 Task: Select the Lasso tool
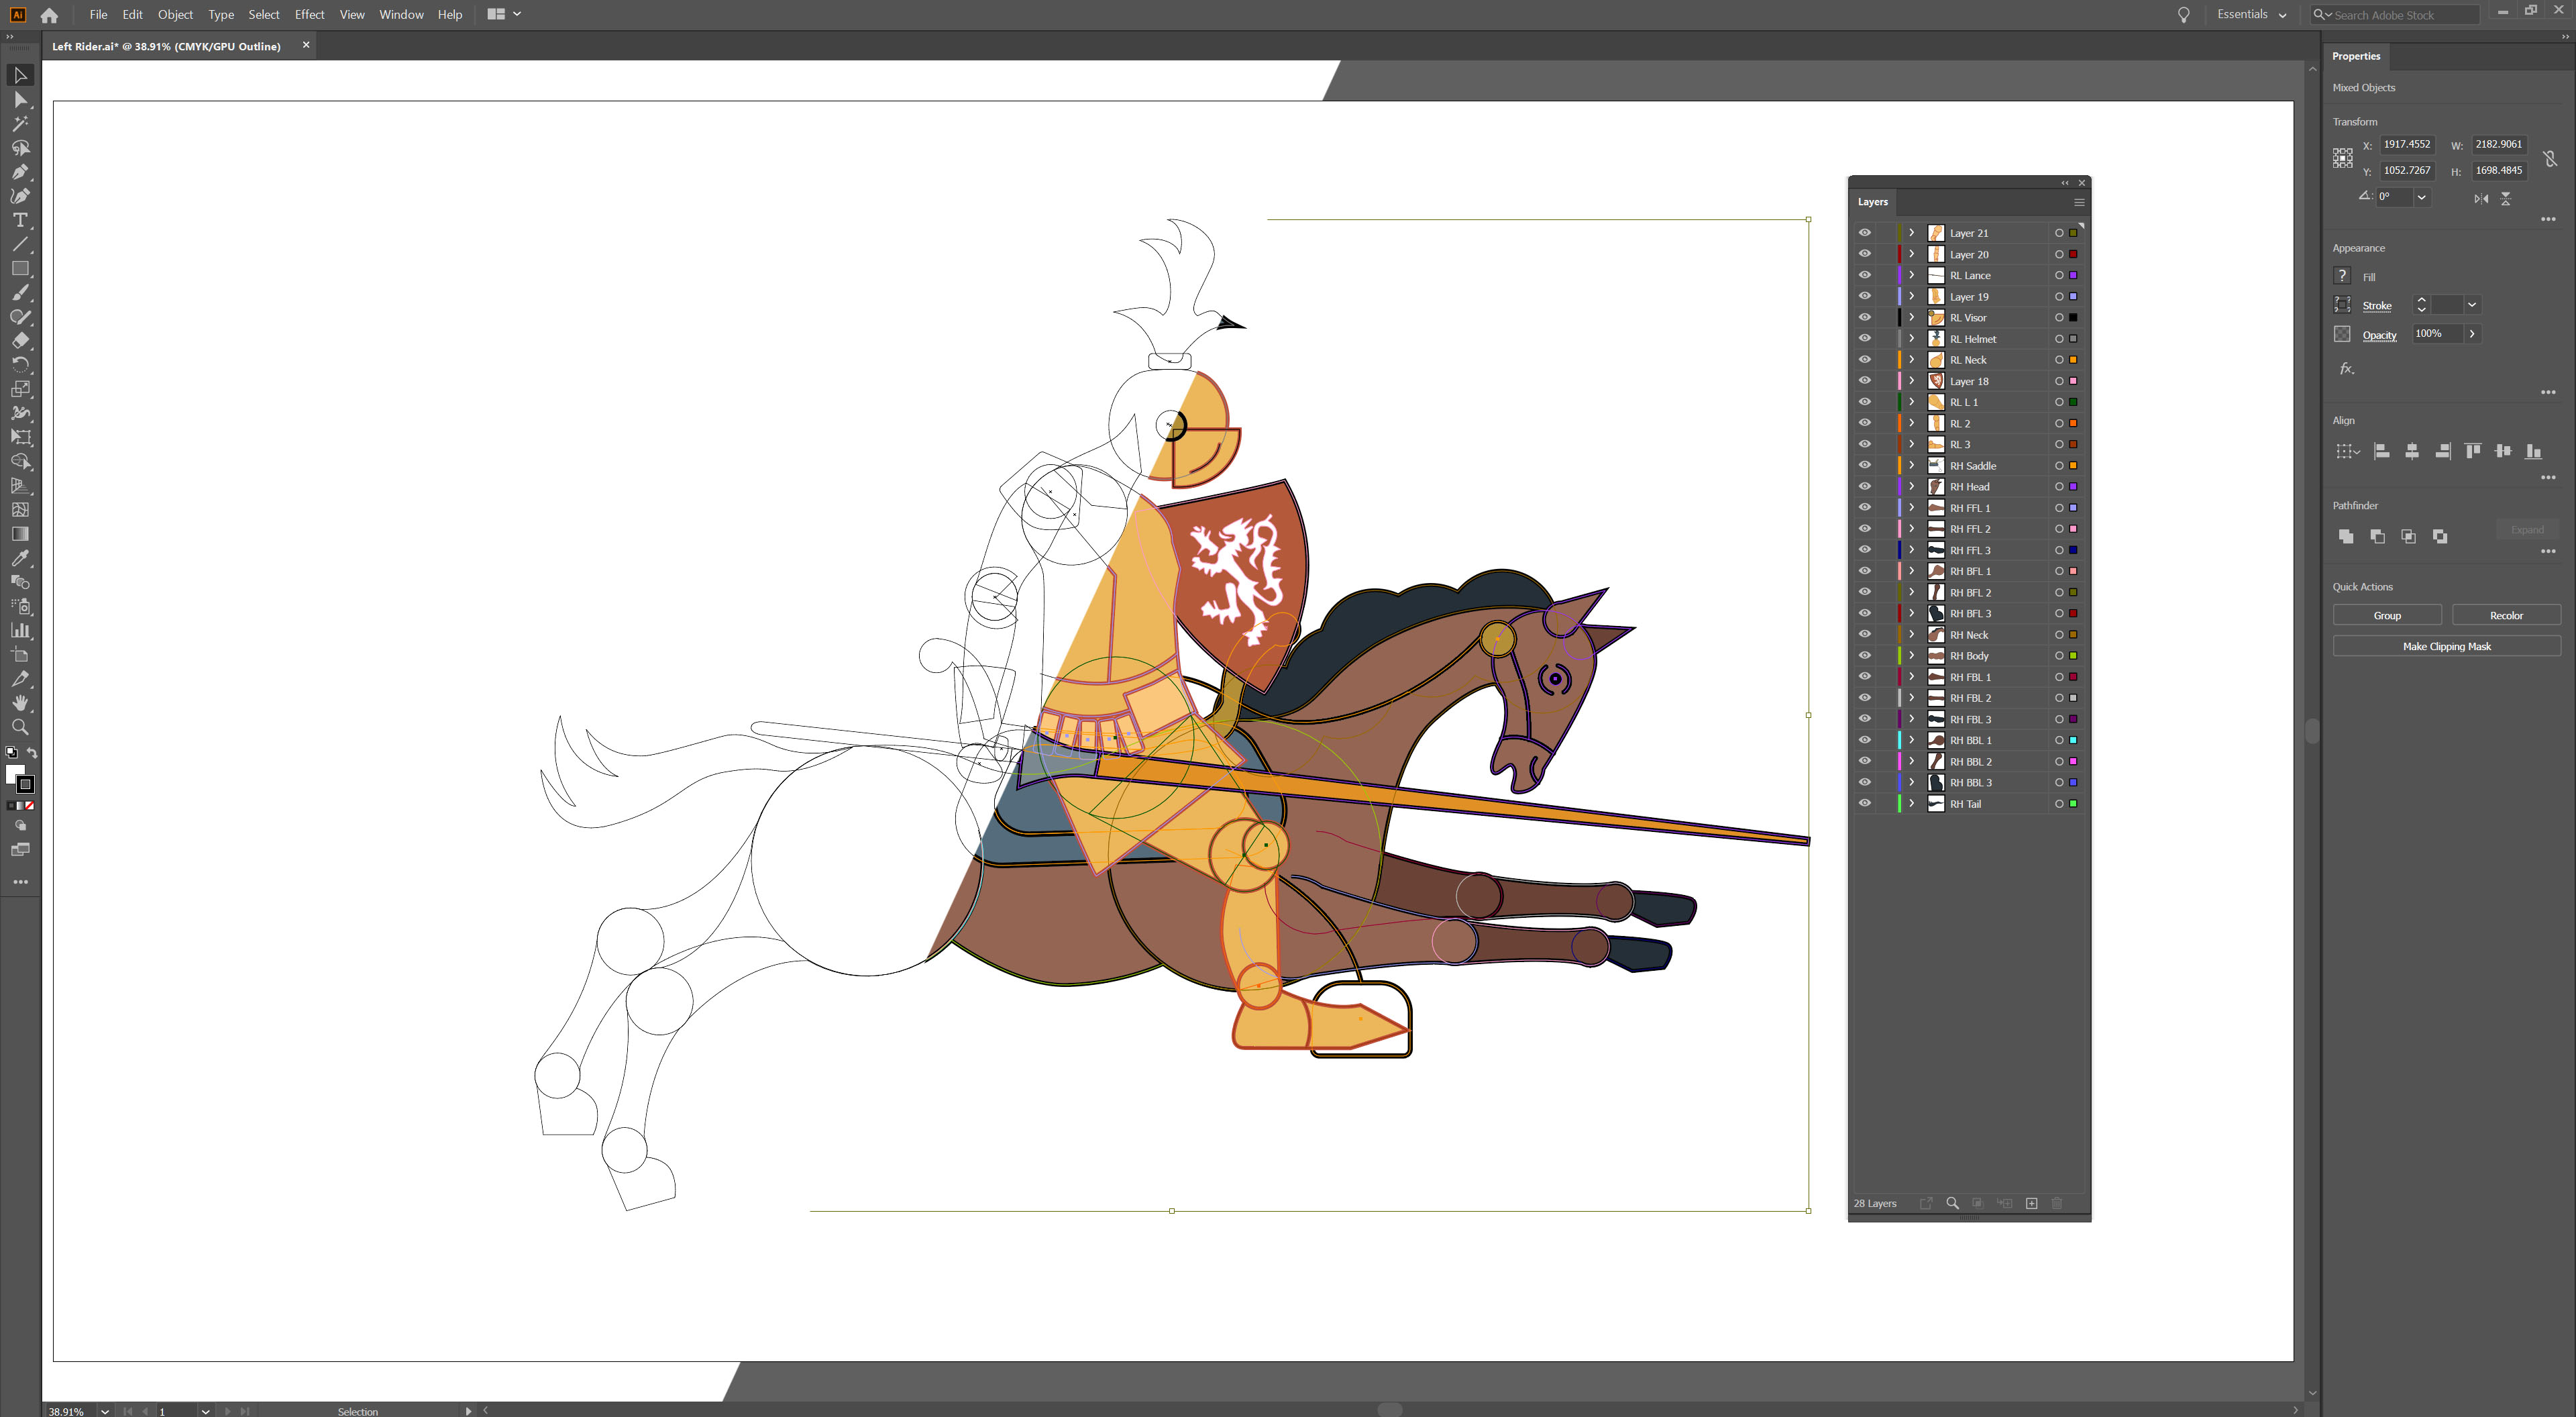pos(20,148)
